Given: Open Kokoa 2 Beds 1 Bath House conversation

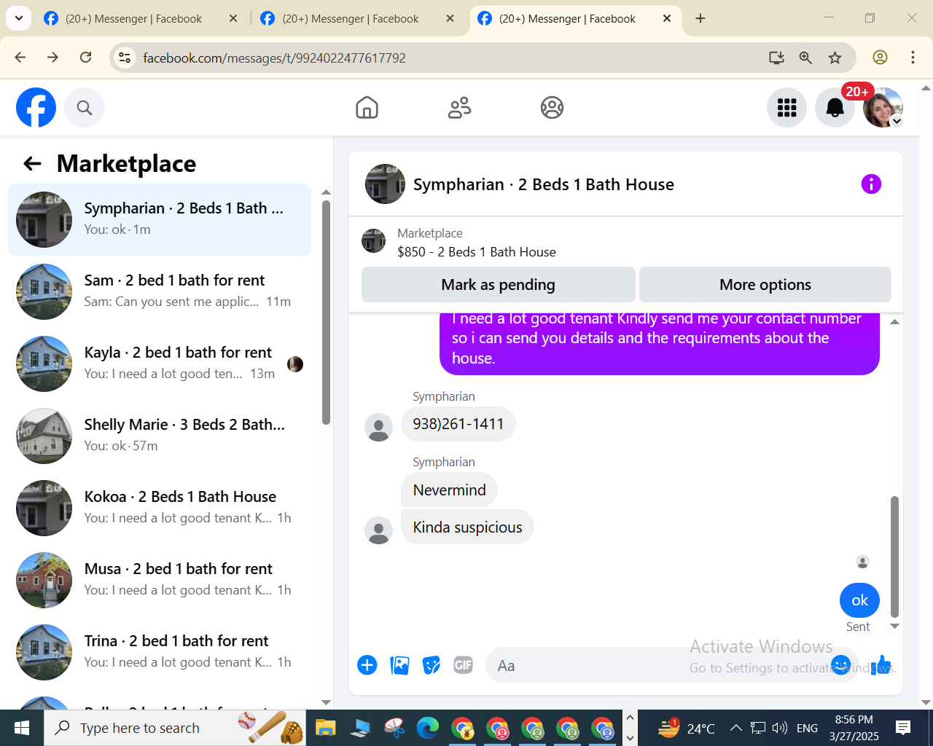Looking at the screenshot, I should point(160,508).
